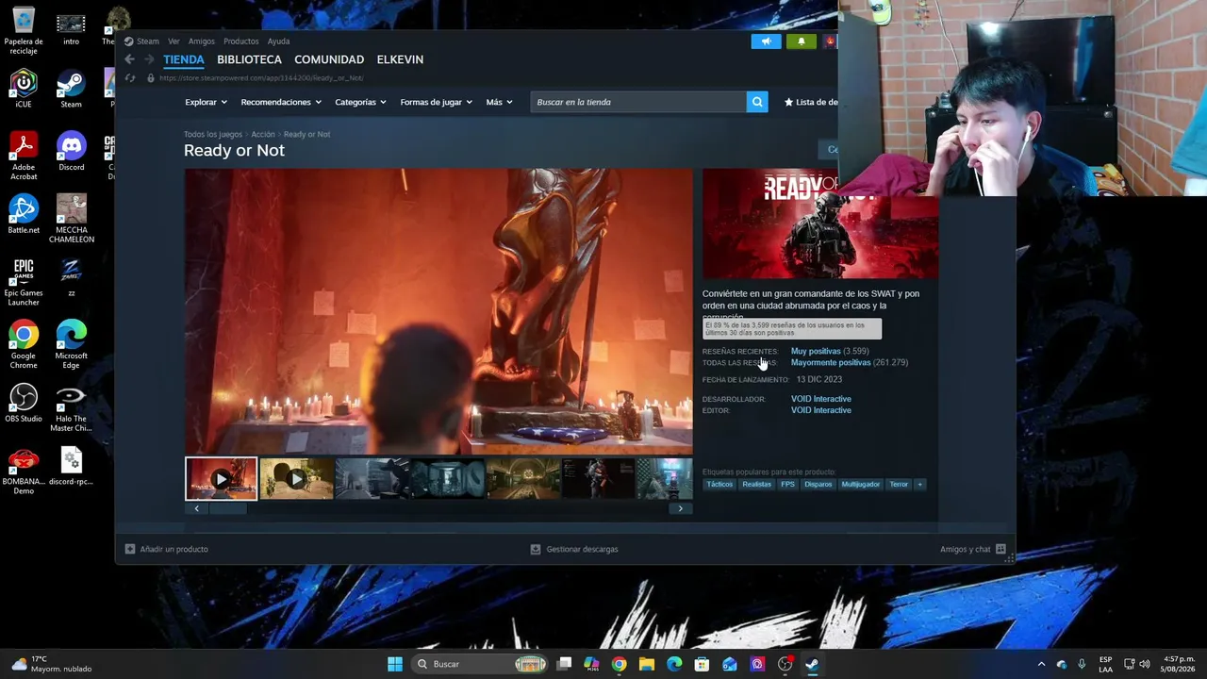
Task: Open the Ver menu
Action: (x=174, y=41)
